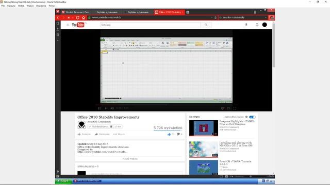Expand description with 'Pokaż więcej'
The image size is (330, 185).
pyautogui.click(x=130, y=159)
